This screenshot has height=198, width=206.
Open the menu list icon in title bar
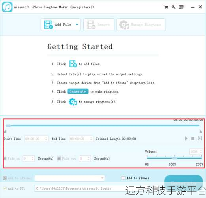point(181,7)
